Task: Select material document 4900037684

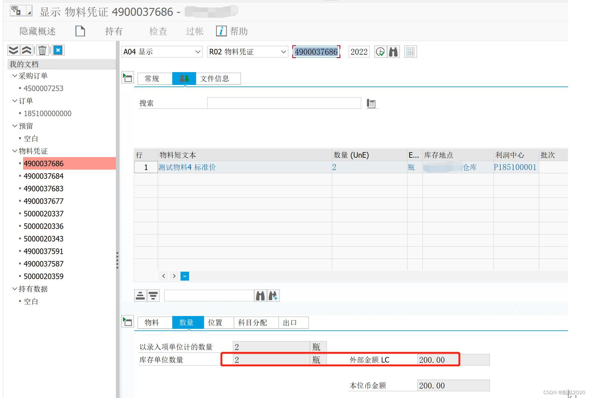Action: click(x=43, y=176)
